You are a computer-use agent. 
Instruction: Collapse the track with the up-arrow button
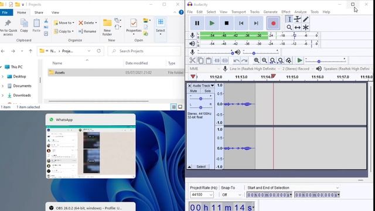(x=189, y=166)
